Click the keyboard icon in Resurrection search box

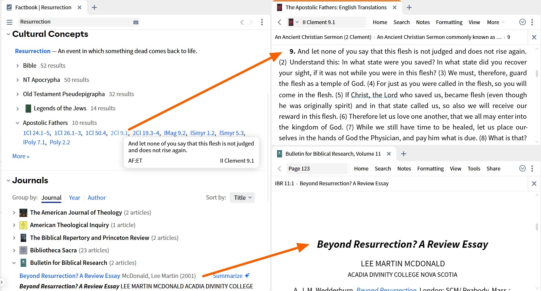136,22
